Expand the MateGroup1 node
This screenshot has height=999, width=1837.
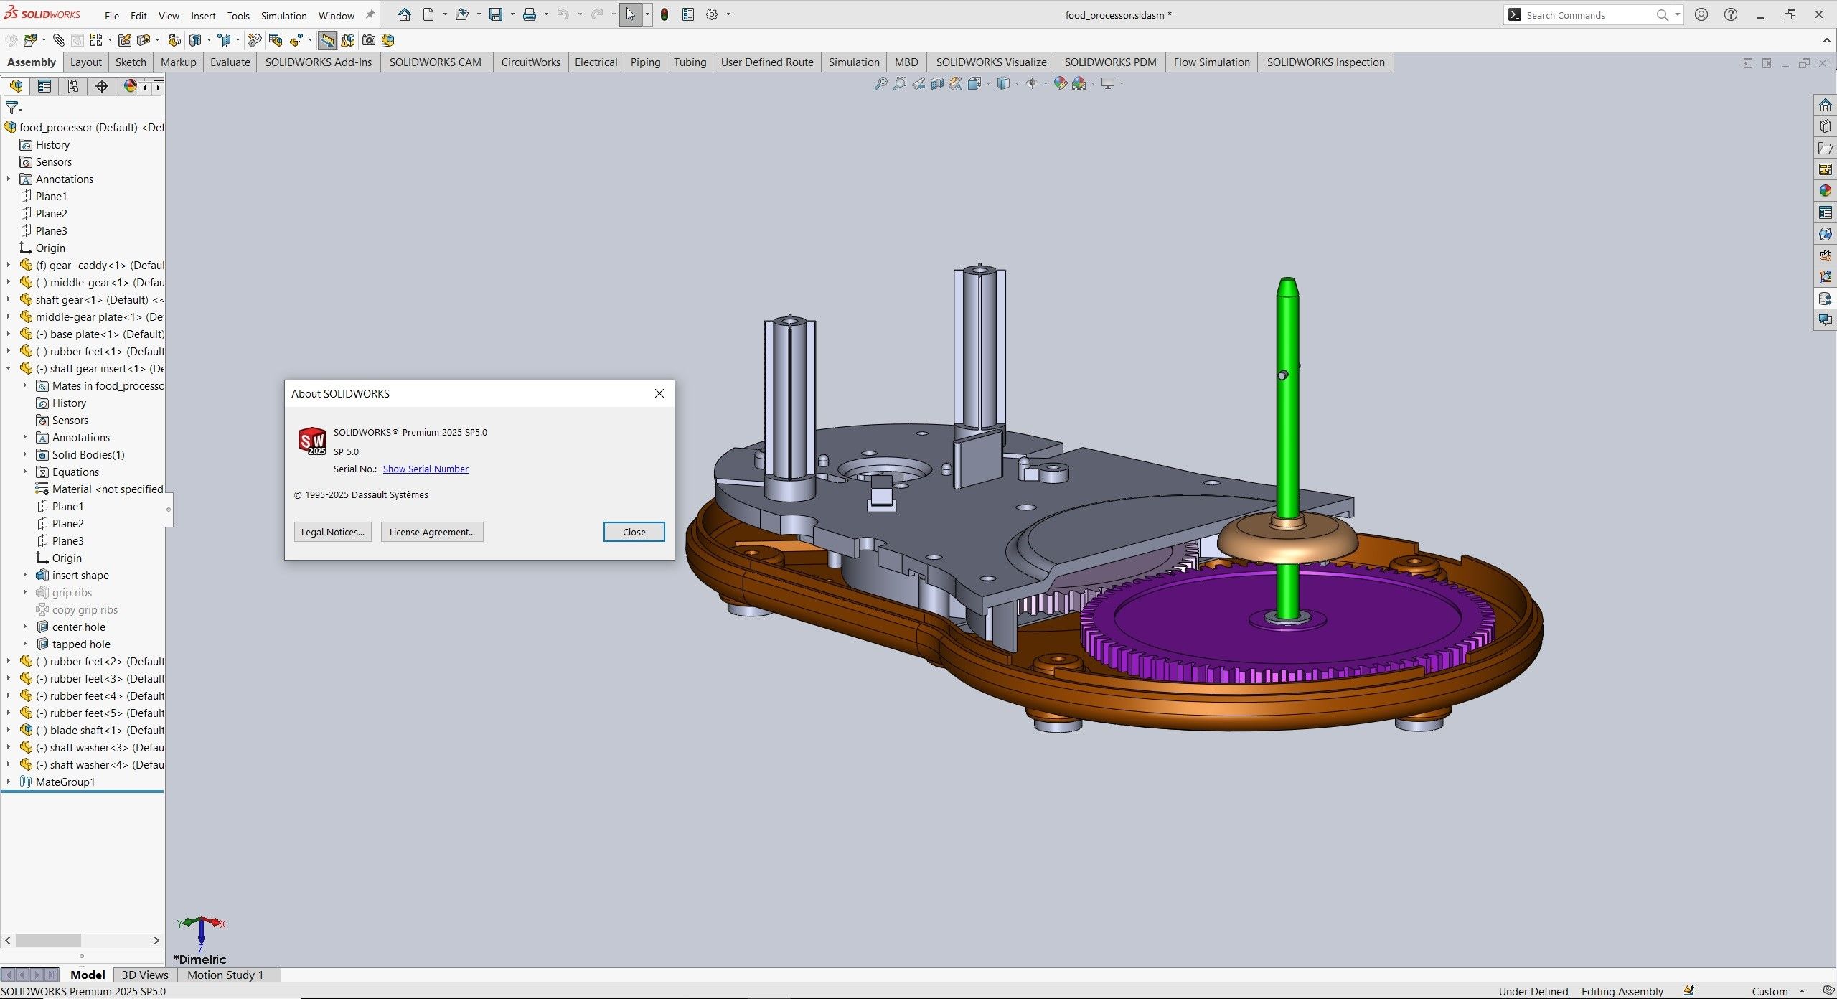coord(8,782)
